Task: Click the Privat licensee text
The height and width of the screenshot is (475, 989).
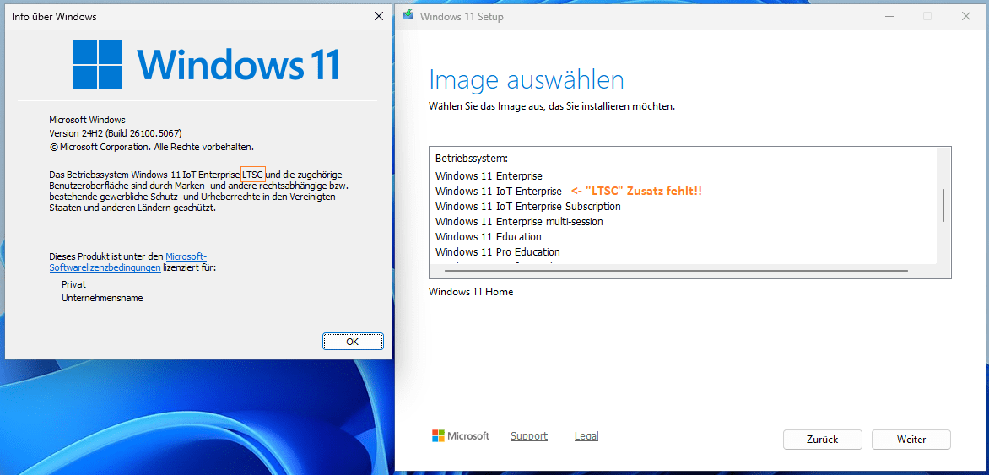Action: pos(73,284)
